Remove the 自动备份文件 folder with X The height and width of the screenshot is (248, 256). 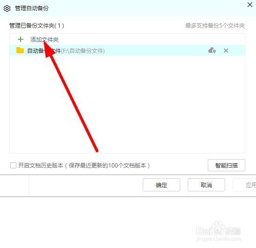pos(226,51)
